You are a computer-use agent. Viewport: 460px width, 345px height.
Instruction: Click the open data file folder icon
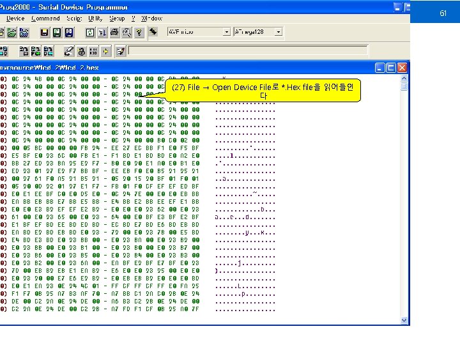[x=24, y=33]
